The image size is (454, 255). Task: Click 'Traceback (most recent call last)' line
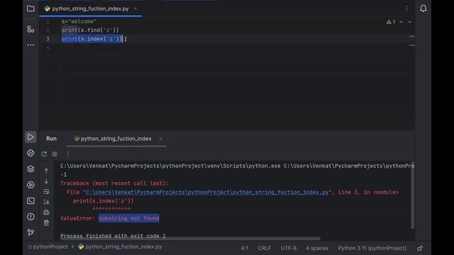coord(114,183)
